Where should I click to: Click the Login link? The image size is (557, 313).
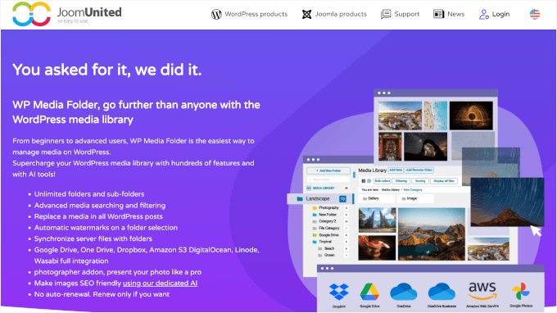(x=495, y=14)
